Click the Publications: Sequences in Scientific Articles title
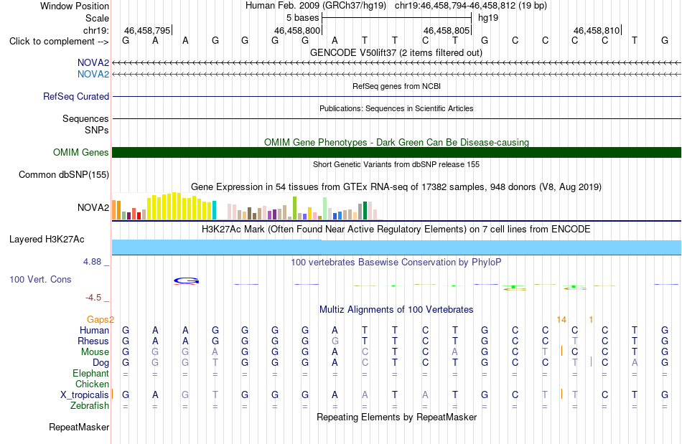Screen dimensions: 682x444 (x=396, y=108)
